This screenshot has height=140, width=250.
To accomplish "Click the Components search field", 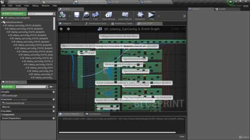I will click(x=40, y=14).
